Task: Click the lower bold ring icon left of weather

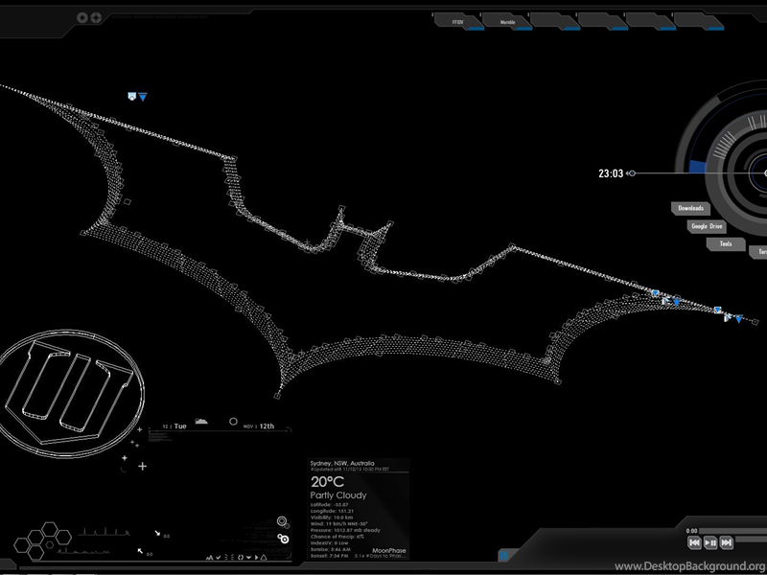Action: click(x=283, y=539)
